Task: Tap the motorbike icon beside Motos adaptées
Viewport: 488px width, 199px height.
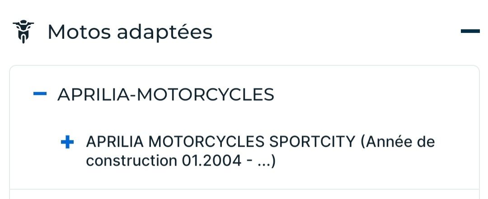Action: (x=23, y=32)
